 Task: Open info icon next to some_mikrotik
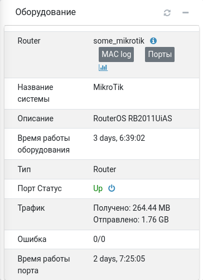(153, 41)
